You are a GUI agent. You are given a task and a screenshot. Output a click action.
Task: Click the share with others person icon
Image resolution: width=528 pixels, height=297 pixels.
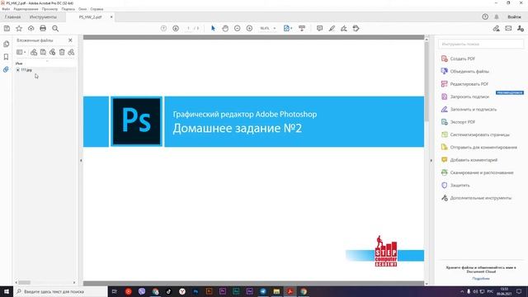pos(521,29)
